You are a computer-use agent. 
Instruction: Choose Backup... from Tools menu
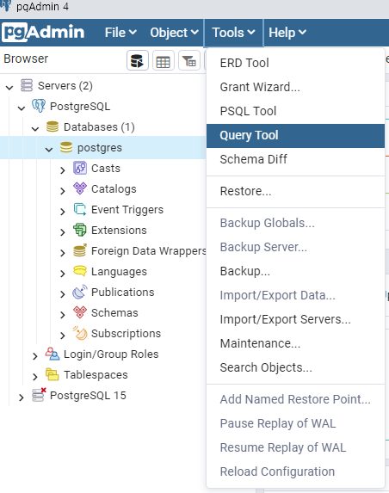coord(295,271)
